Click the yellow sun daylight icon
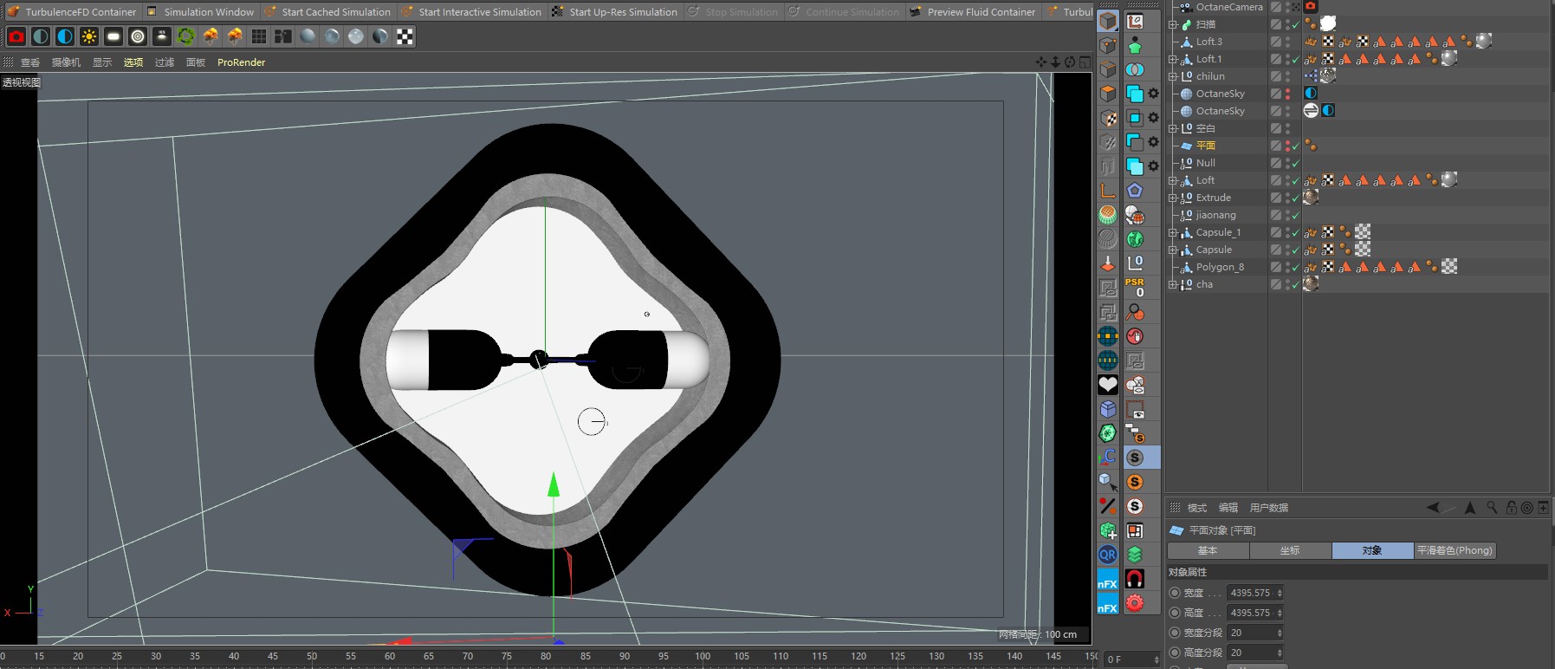1555x669 pixels. coord(89,36)
